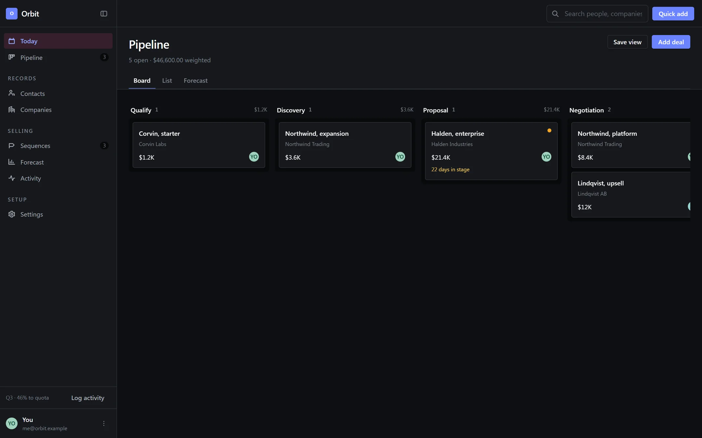Open Sequences in the Selling section
This screenshot has height=438, width=702.
click(58, 146)
